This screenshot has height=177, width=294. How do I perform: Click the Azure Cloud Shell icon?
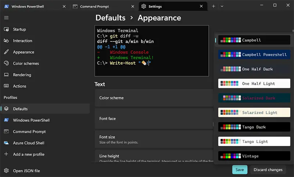click(x=6, y=143)
